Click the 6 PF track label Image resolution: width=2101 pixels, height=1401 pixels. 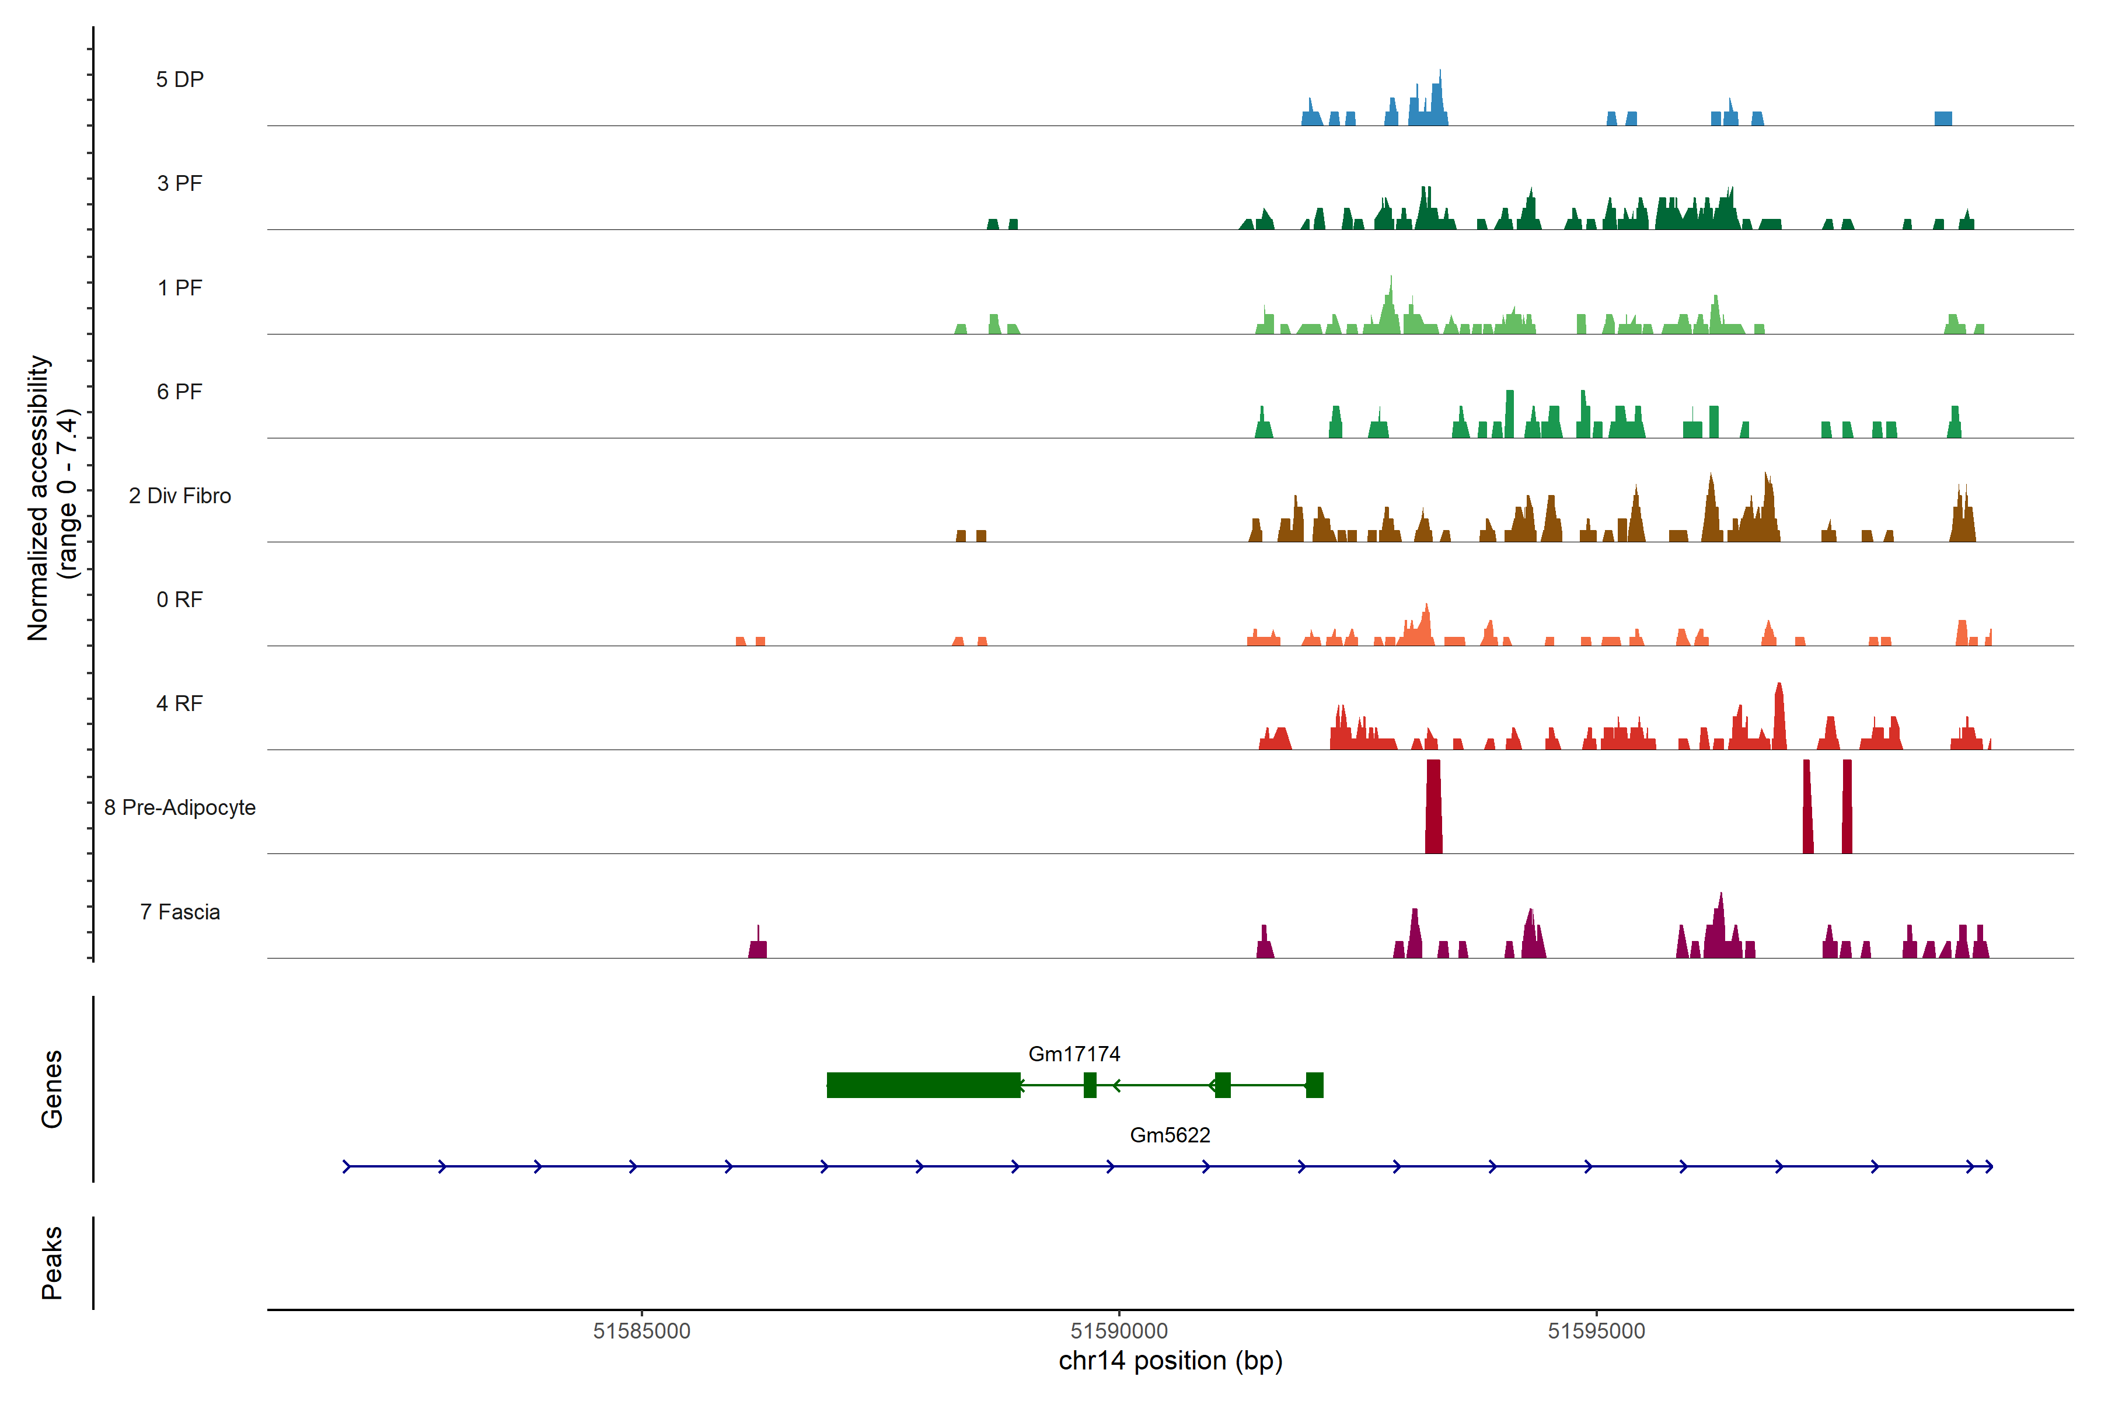180,391
